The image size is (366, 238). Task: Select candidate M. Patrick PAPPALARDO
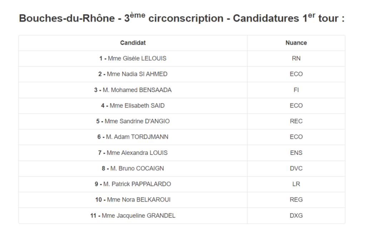point(133,184)
